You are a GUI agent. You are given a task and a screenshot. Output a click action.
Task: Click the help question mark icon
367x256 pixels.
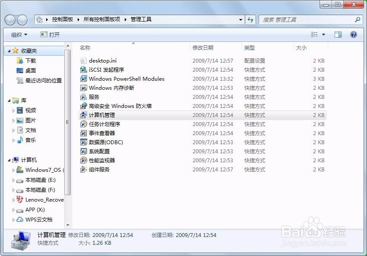354,35
